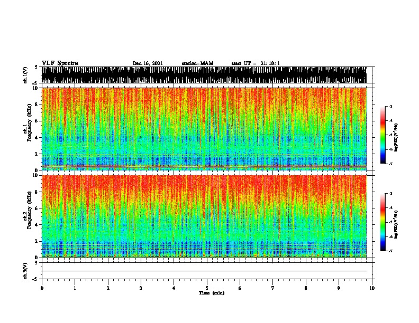Click inside the ch.1 spectrogram
This screenshot has height=323, width=419.
204,129
